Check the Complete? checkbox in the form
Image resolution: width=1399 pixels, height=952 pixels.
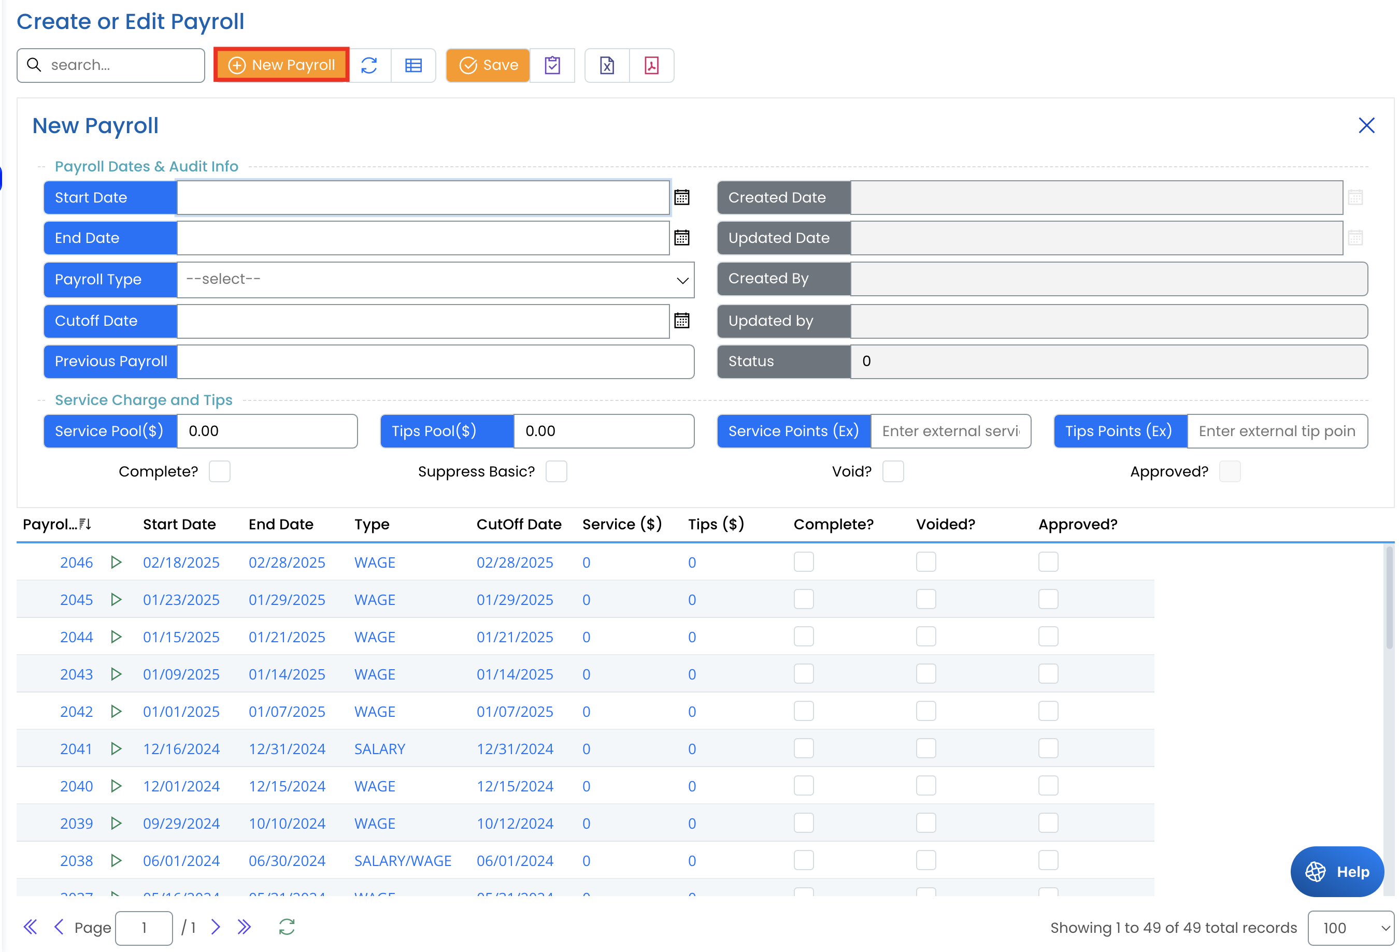pos(220,471)
